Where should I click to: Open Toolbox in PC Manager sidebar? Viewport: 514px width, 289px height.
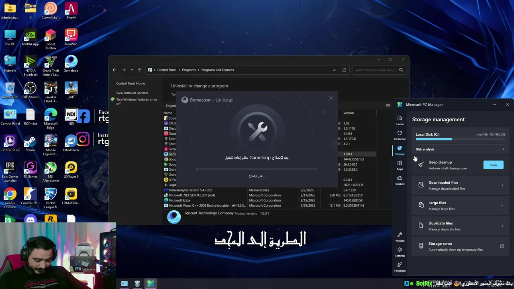400,180
